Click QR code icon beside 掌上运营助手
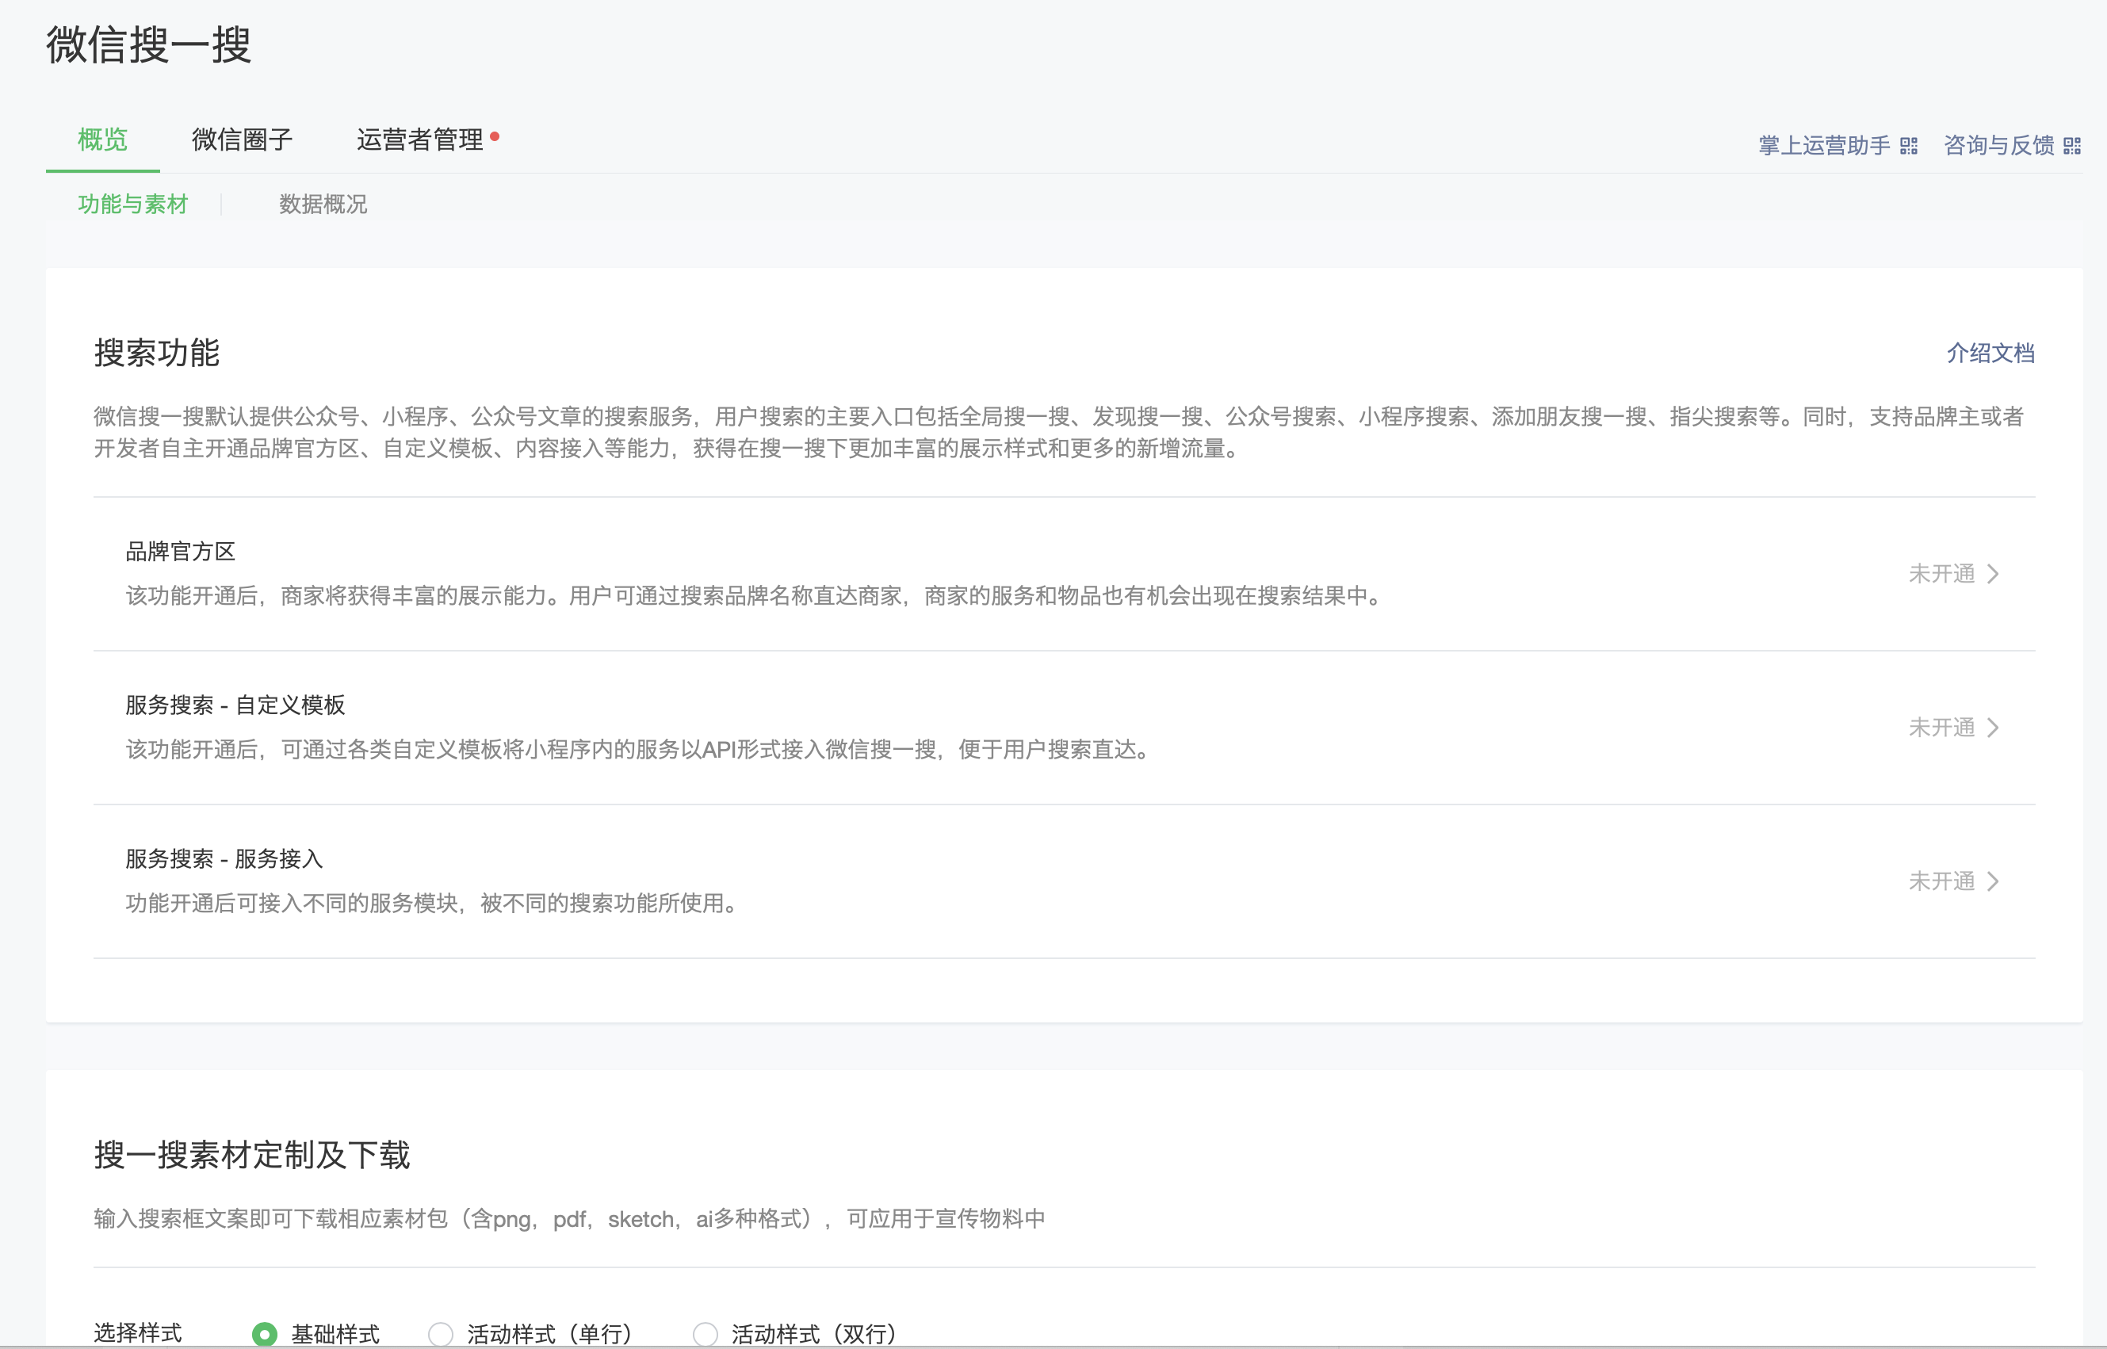The height and width of the screenshot is (1349, 2107). pos(1909,145)
